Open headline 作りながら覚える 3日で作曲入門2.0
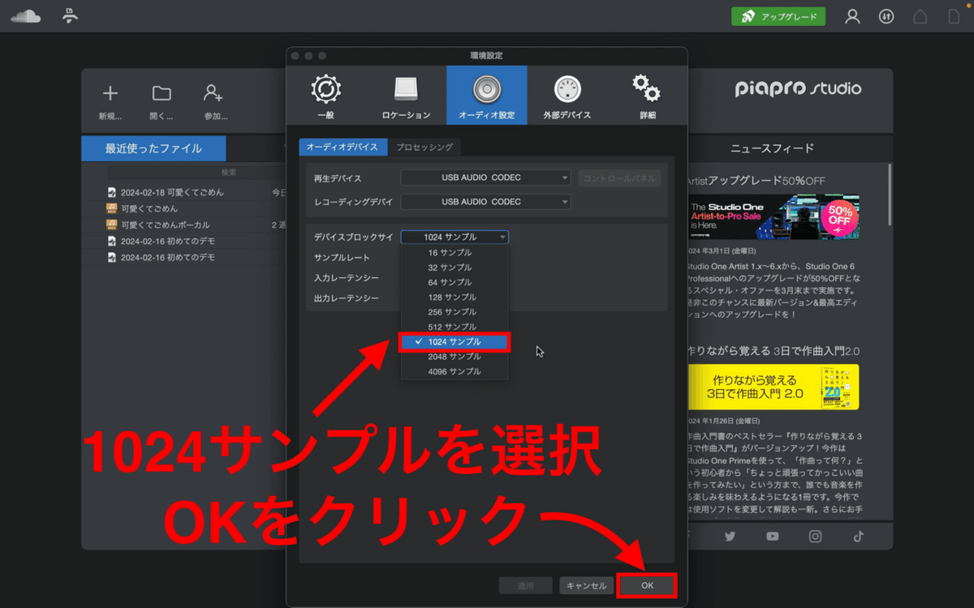974x608 pixels. pyautogui.click(x=774, y=350)
